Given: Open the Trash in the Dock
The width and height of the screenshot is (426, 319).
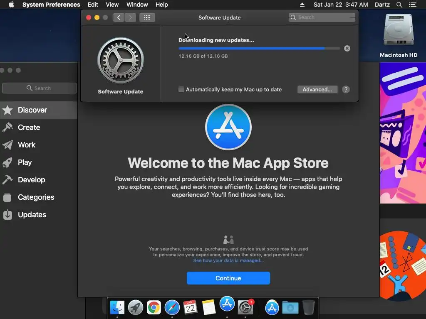Looking at the screenshot, I should [x=309, y=308].
